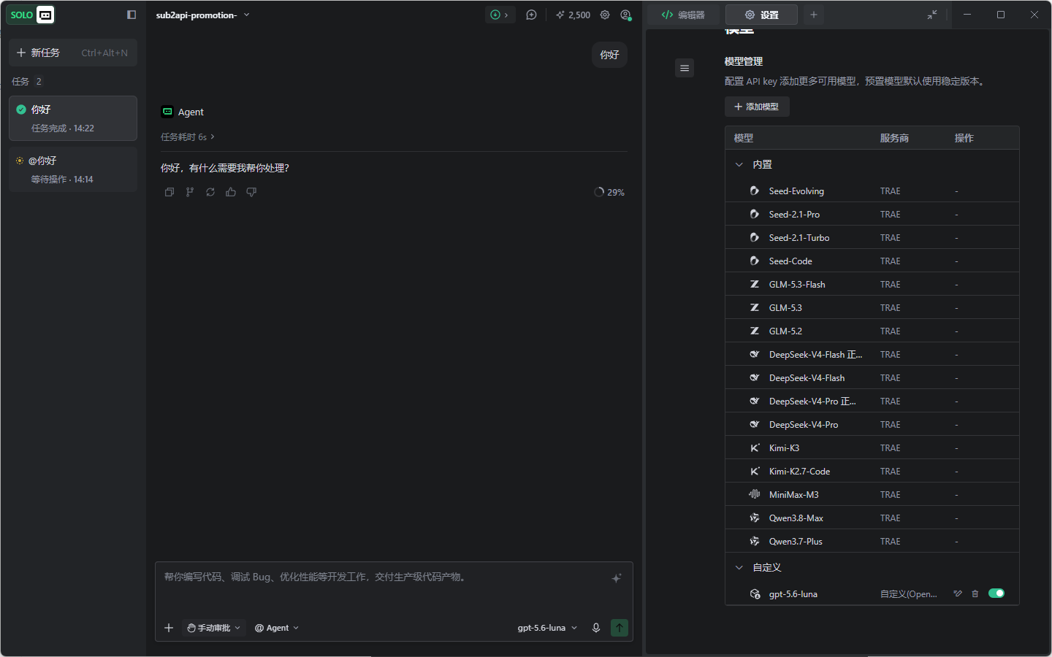Shrink the right panel with collapse arrows
The width and height of the screenshot is (1052, 657).
click(932, 15)
